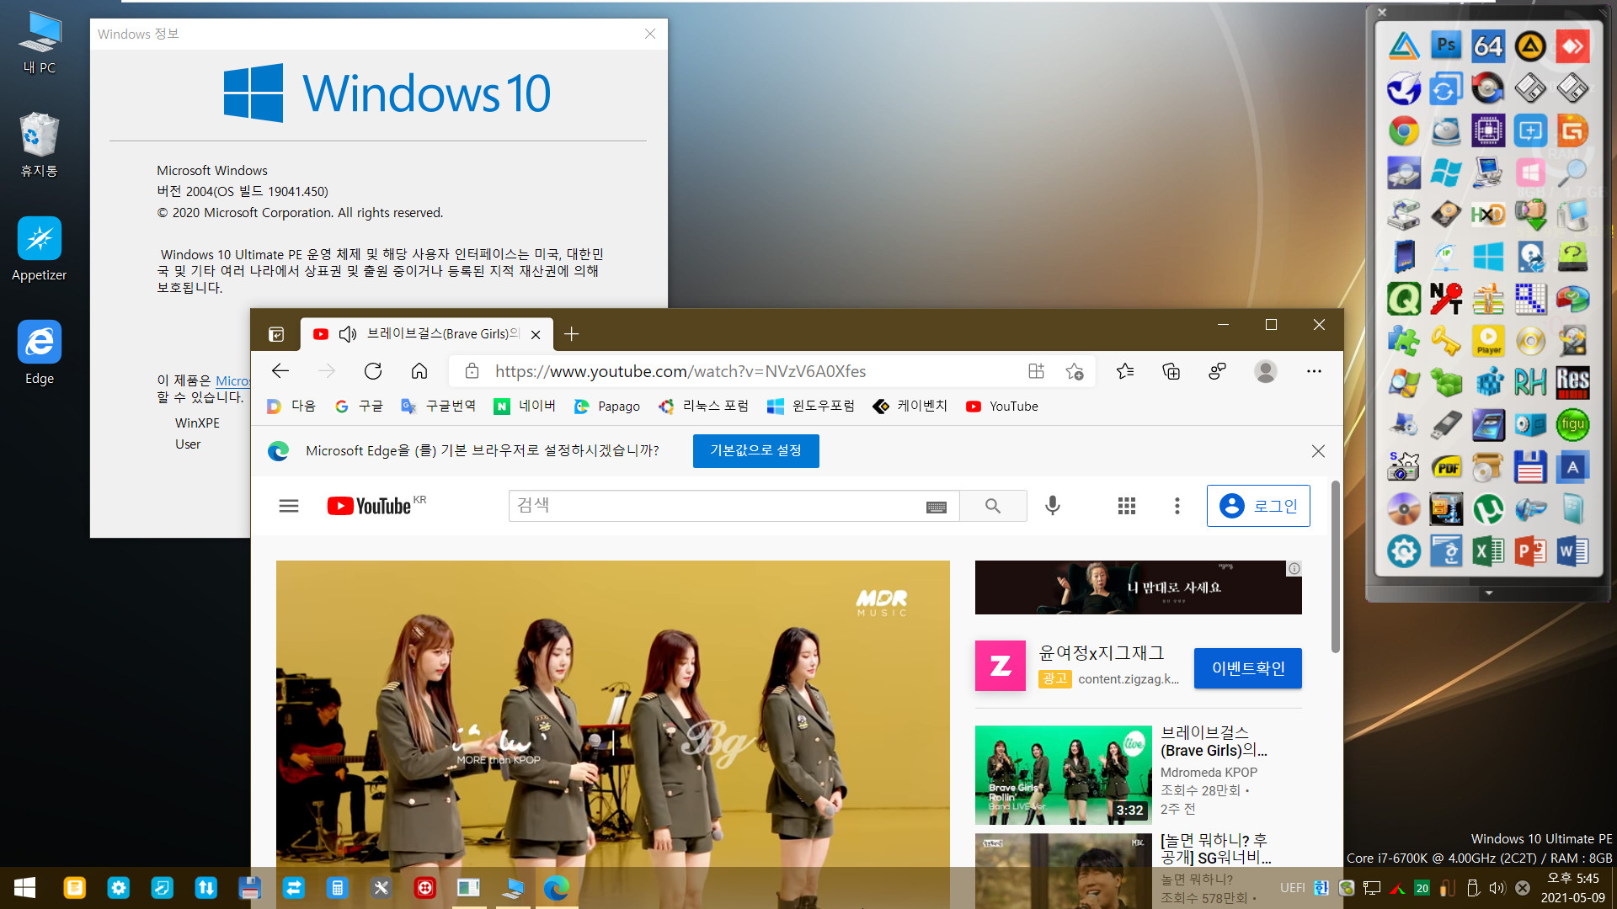This screenshot has width=1617, height=909.
Task: Open the 네이버 bookmark
Action: pyautogui.click(x=526, y=407)
